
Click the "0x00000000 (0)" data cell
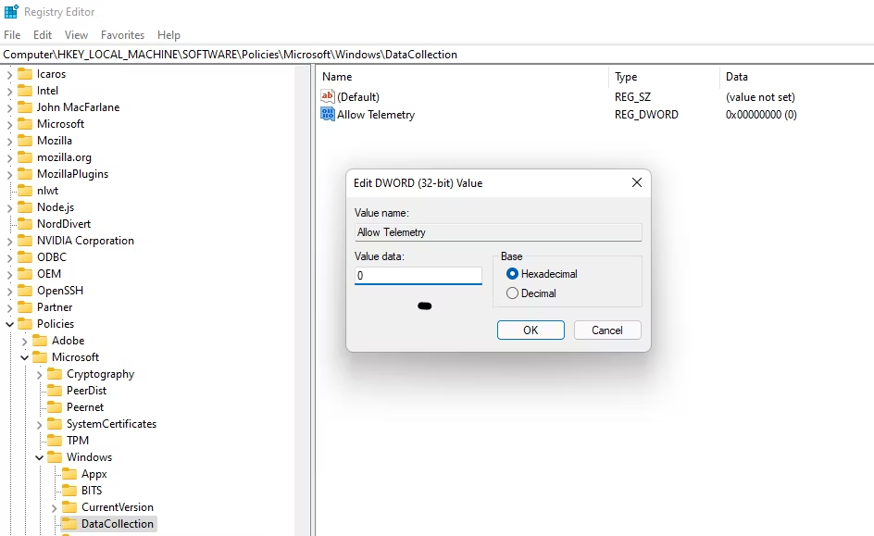pos(761,114)
